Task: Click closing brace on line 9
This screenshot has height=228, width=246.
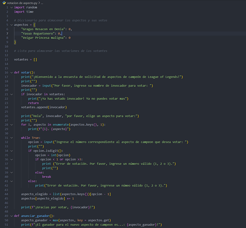Action: [15, 42]
